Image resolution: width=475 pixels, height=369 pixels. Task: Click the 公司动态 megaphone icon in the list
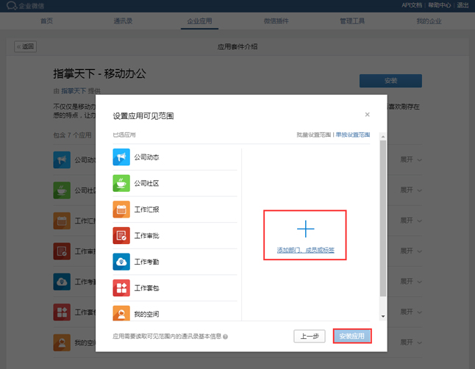[x=121, y=157]
